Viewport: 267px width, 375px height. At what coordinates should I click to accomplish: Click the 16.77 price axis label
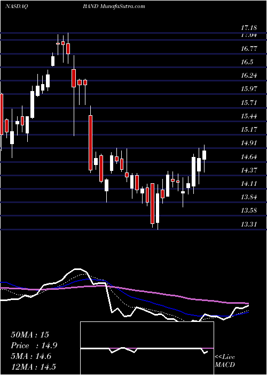click(x=249, y=49)
